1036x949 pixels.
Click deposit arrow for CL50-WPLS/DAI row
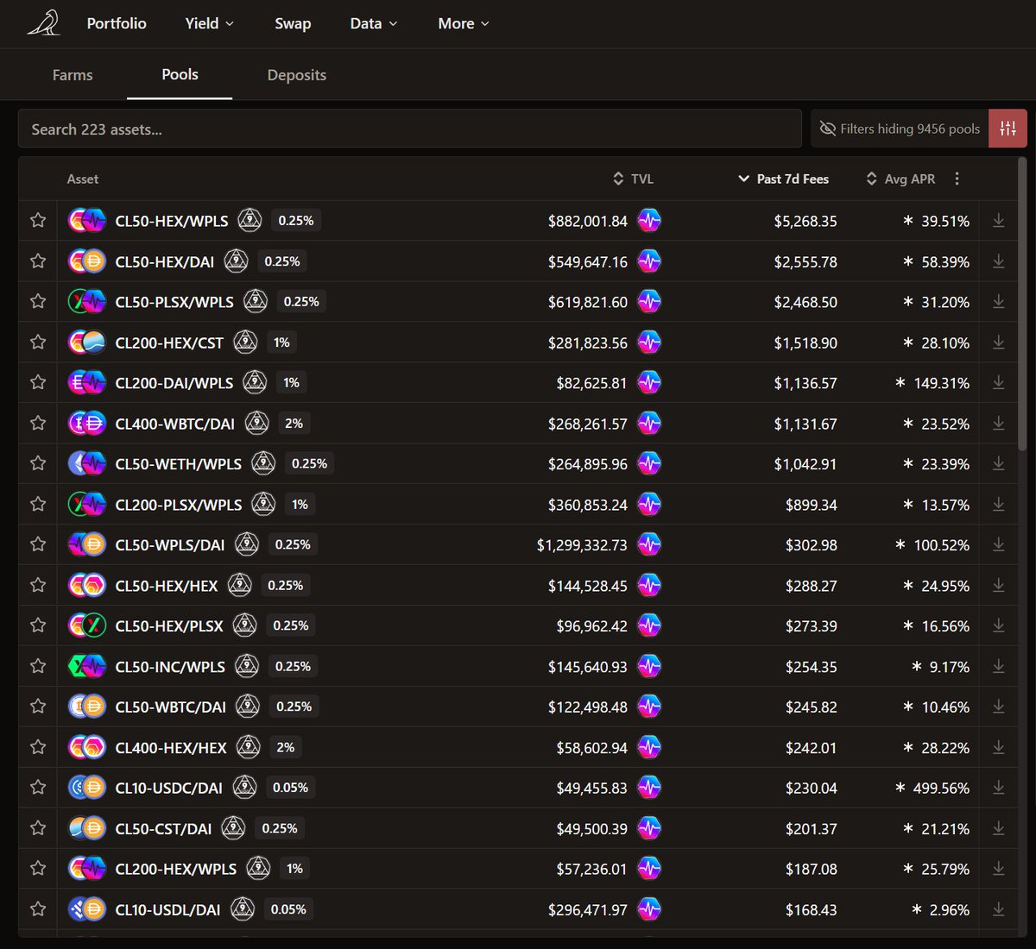(998, 545)
